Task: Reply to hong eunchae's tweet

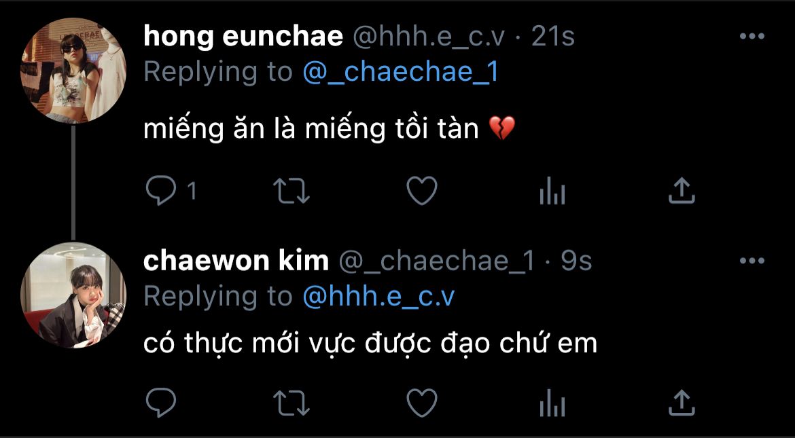Action: coord(161,191)
